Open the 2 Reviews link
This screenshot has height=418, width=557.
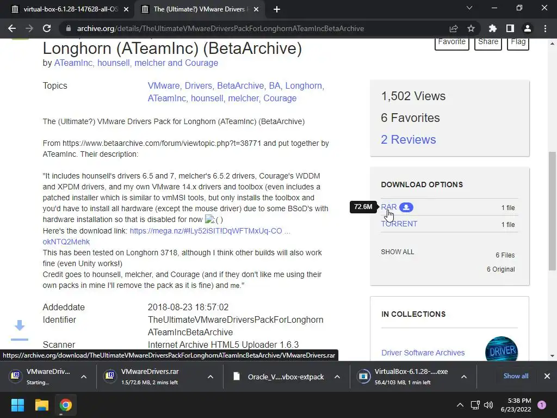point(408,140)
